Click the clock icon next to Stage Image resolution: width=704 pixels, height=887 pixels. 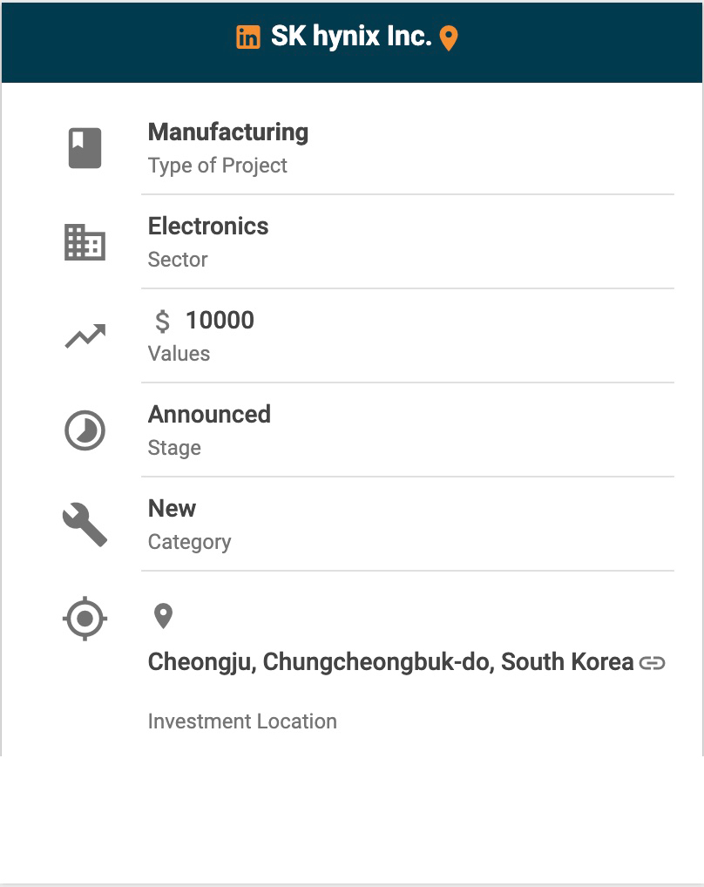85,430
